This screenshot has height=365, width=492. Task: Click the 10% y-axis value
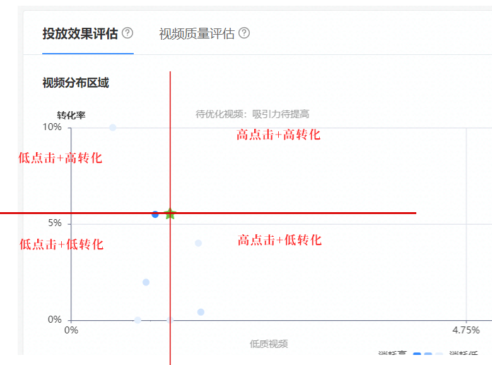[52, 127]
